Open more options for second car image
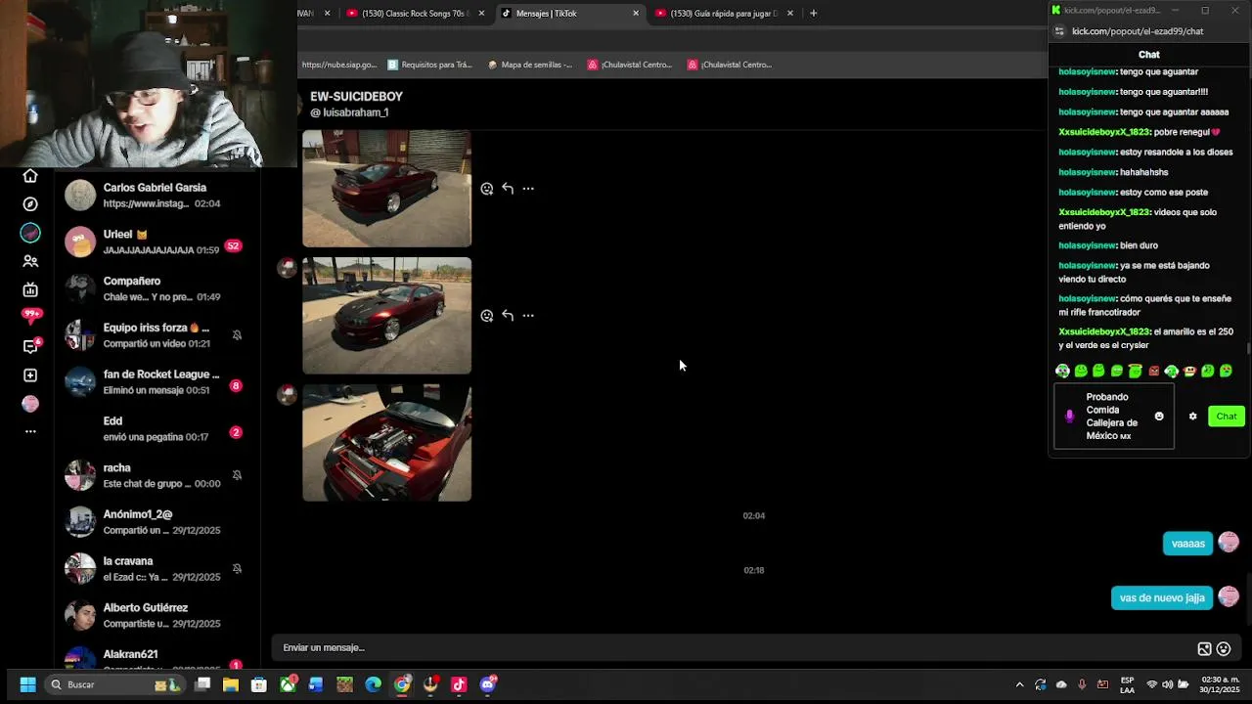 (528, 316)
